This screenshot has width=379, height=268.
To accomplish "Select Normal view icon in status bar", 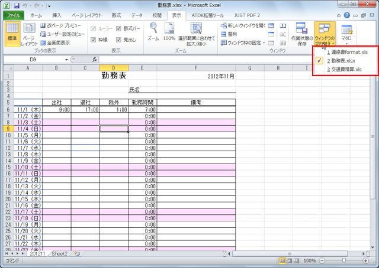I will coord(282,260).
